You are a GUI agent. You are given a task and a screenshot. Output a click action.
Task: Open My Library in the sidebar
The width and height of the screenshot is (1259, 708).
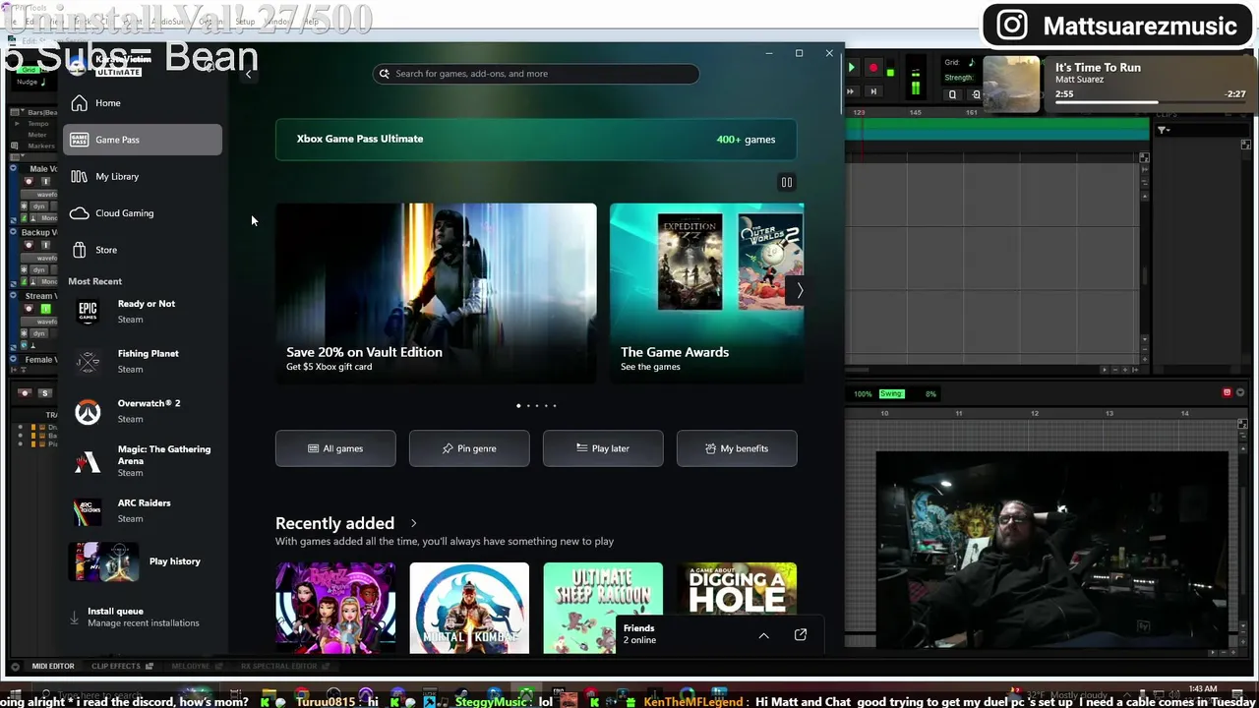coord(143,177)
